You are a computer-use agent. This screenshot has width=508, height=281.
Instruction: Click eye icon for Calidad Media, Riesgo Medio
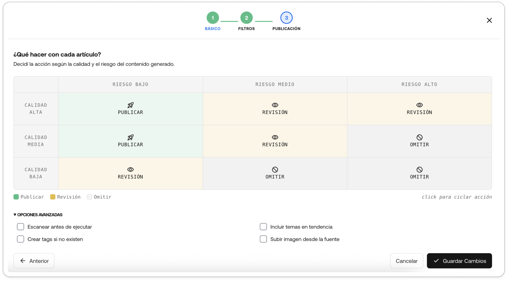click(x=275, y=137)
